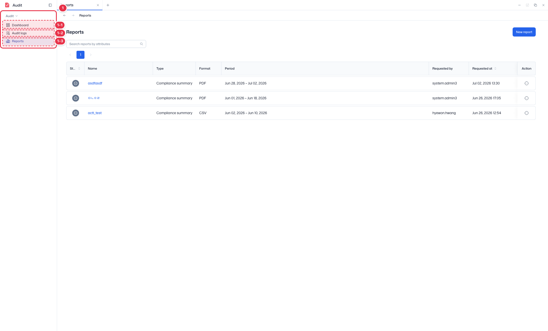This screenshot has width=548, height=331.
Task: Click the Format column header
Action: click(209, 68)
